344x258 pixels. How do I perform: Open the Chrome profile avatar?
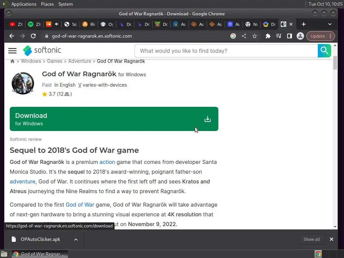pyautogui.click(x=300, y=36)
